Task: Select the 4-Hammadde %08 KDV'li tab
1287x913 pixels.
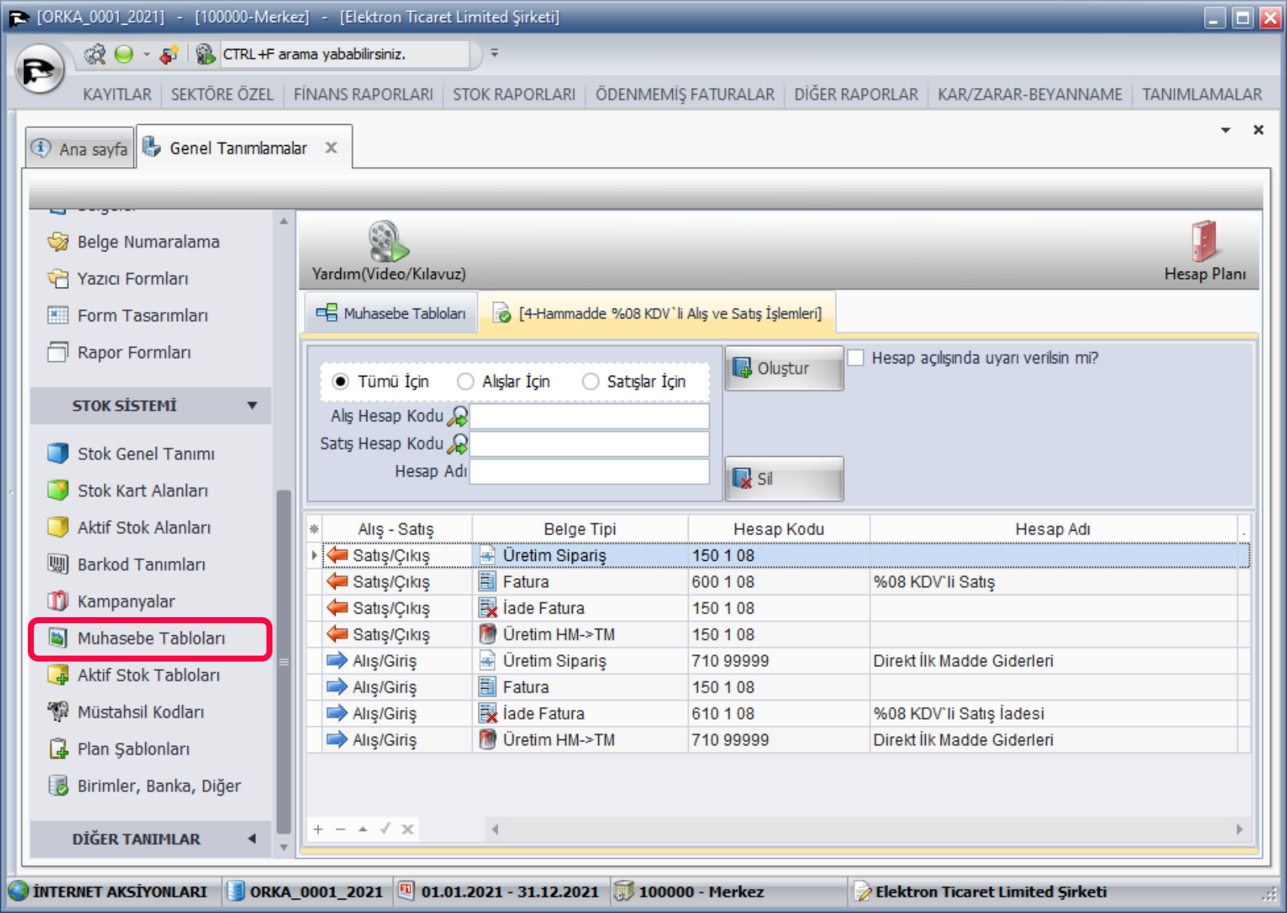Action: point(657,313)
